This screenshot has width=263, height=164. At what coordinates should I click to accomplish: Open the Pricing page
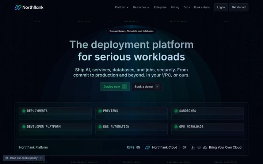(175, 7)
